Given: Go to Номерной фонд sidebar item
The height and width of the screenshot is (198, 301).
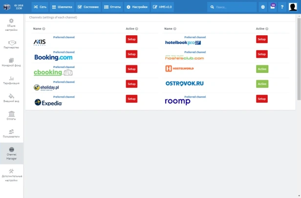Looking at the screenshot, I should 11,62.
